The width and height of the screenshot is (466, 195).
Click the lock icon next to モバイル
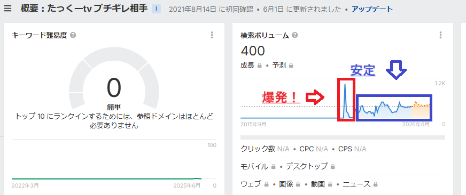(273, 167)
